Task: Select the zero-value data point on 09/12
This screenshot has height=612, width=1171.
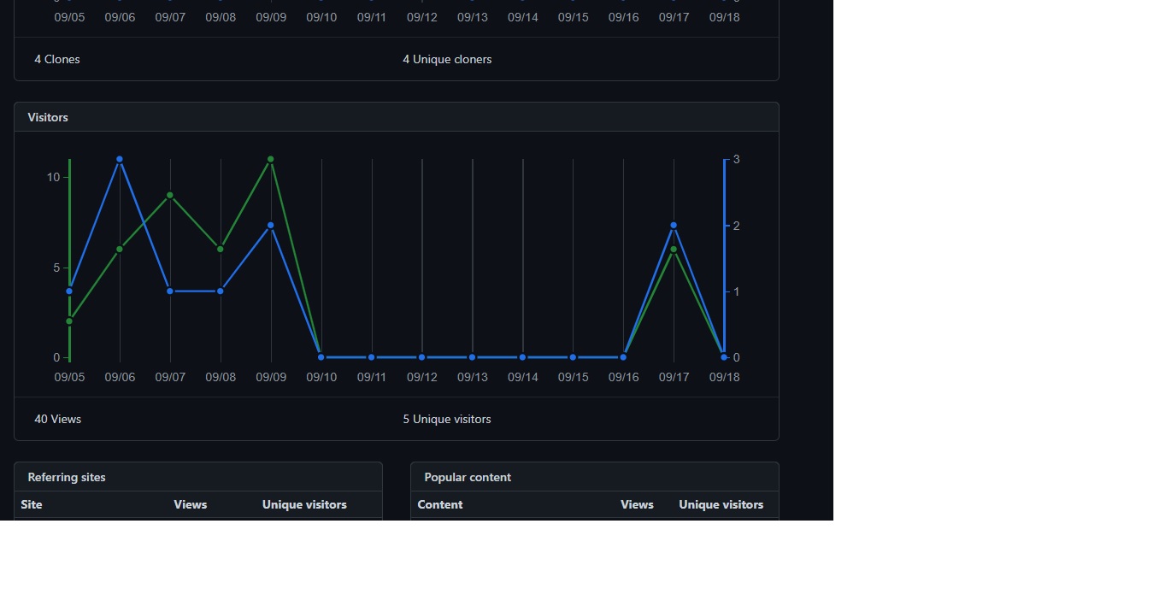Action: click(x=422, y=357)
